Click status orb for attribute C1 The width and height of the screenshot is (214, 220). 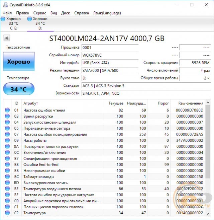coord(7,207)
